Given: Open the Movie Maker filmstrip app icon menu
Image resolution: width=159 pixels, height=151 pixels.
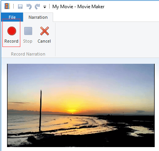Looking at the screenshot, I should tap(7, 6).
